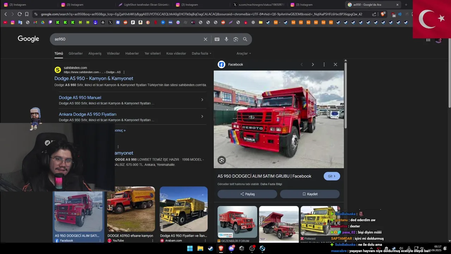The width and height of the screenshot is (451, 254).
Task: Click the browser address bar URL
Action: pyautogui.click(x=202, y=14)
